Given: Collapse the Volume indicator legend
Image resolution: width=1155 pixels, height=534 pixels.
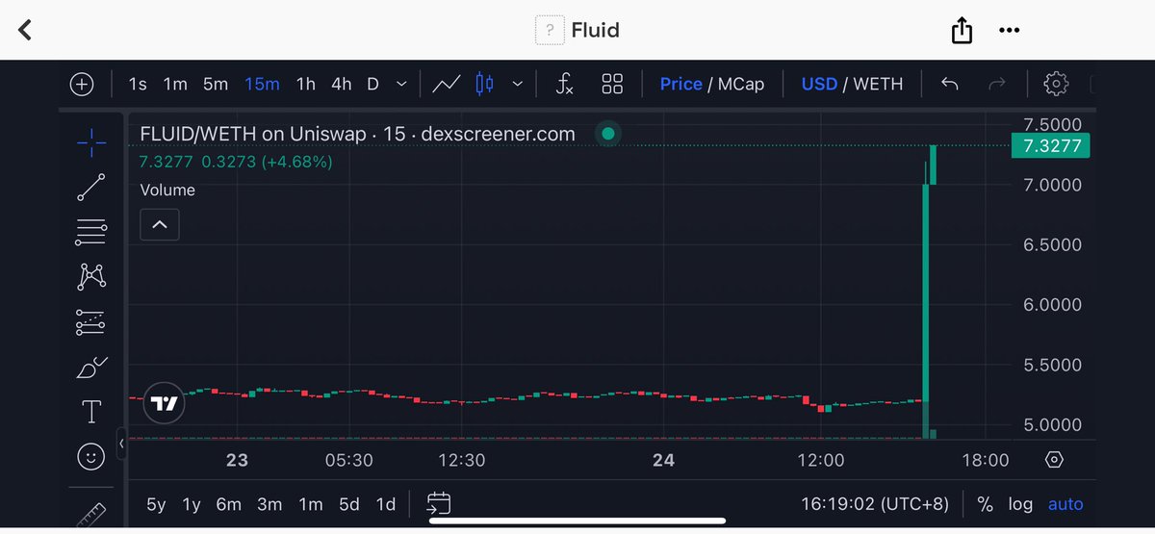Looking at the screenshot, I should pos(160,225).
